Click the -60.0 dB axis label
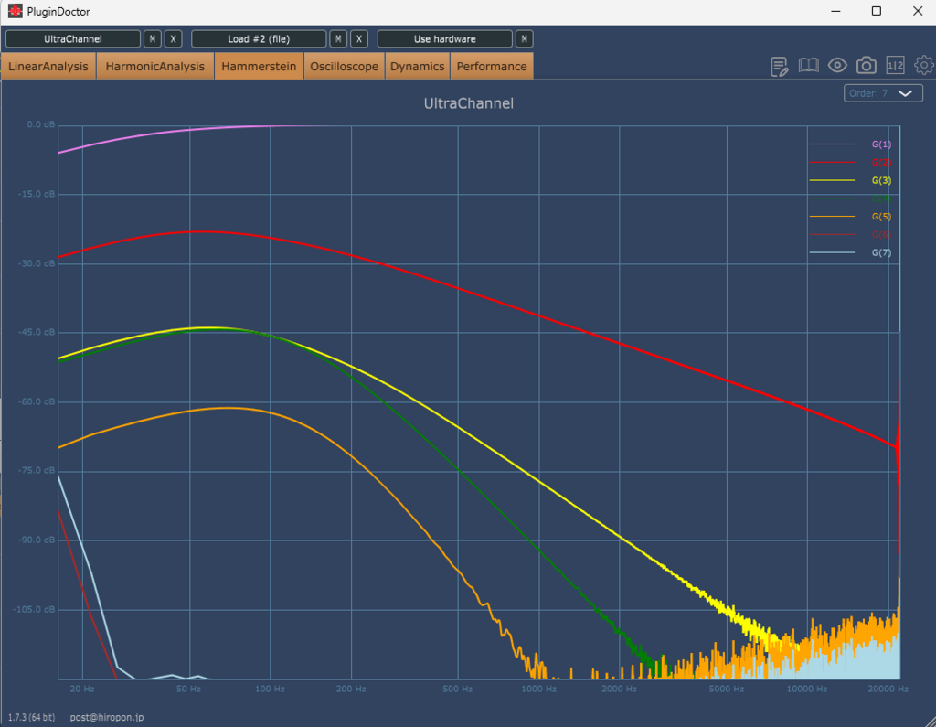Image resolution: width=936 pixels, height=727 pixels. click(37, 401)
